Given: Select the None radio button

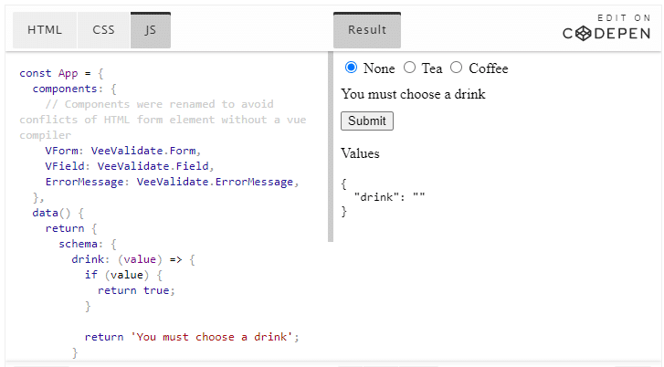Looking at the screenshot, I should 351,68.
